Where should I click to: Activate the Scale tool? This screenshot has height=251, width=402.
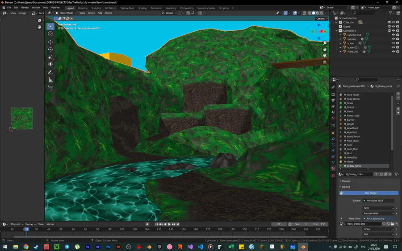(50, 57)
